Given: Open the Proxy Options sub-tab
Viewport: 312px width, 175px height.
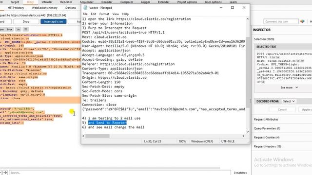Looking at the screenshot, I should tap(70, 8).
